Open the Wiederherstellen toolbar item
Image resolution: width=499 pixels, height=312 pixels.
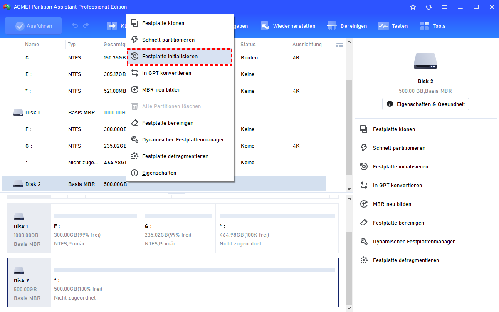click(x=288, y=26)
